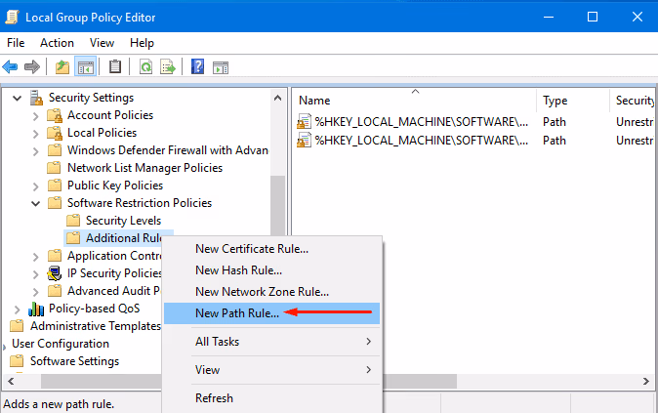Open the Action menu
Screen dimensions: 658x413
(x=57, y=43)
